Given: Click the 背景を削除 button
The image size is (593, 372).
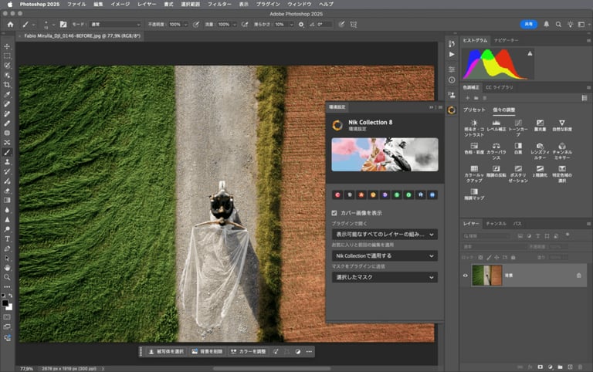Looking at the screenshot, I should (207, 351).
